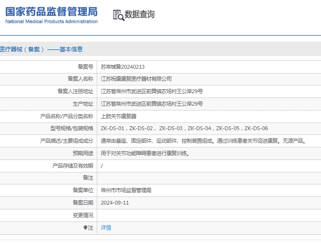321x244 pixels.
Task: Click the 产品描述 text starting 通常由基座
Action: [203, 141]
